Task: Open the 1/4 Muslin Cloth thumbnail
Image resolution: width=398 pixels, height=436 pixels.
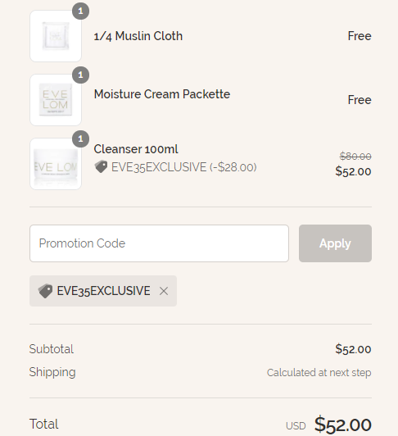Action: point(56,36)
